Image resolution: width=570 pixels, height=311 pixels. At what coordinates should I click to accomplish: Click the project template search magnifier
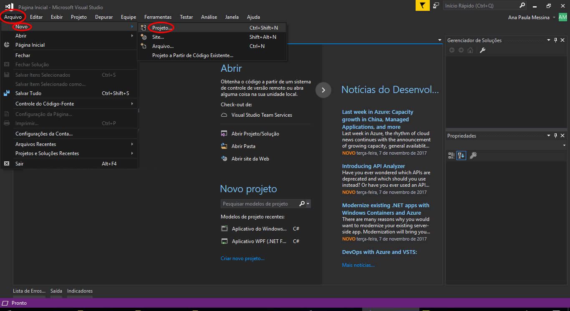(302, 204)
